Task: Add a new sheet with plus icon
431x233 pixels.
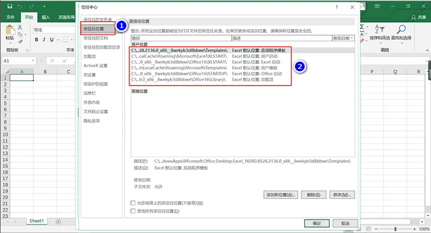Action: (x=58, y=222)
